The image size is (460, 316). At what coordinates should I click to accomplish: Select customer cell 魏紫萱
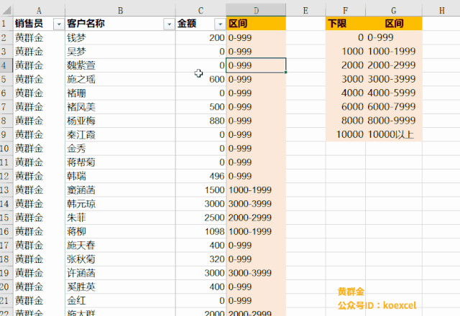[120, 65]
